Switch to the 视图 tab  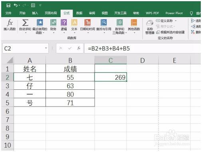coord(105,13)
